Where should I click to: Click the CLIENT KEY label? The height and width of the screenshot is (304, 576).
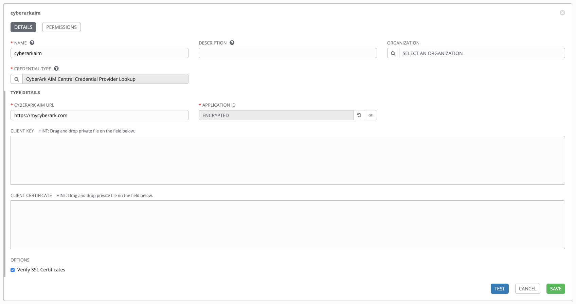point(22,131)
